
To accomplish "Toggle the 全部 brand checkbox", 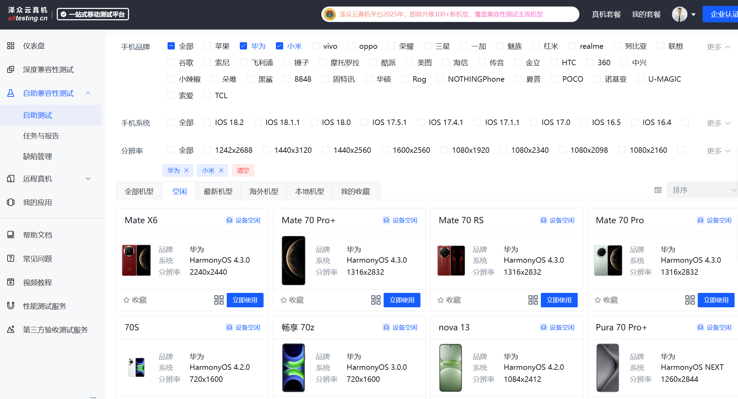I will tap(171, 46).
